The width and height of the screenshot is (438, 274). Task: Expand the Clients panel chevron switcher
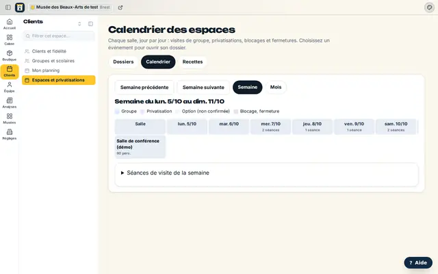pyautogui.click(x=79, y=24)
